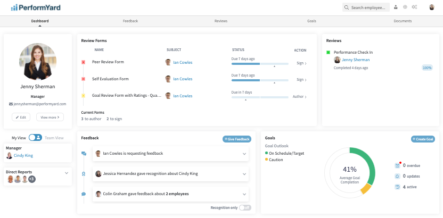The height and width of the screenshot is (218, 443).
Task: Click Cindy King manager avatar
Action: [10, 156]
